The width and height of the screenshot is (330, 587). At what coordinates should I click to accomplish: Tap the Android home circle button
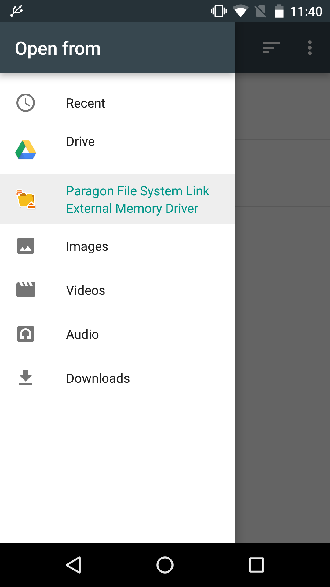[165, 565]
